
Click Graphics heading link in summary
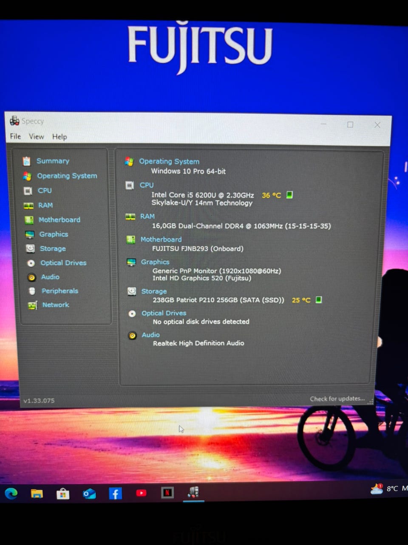tap(155, 262)
